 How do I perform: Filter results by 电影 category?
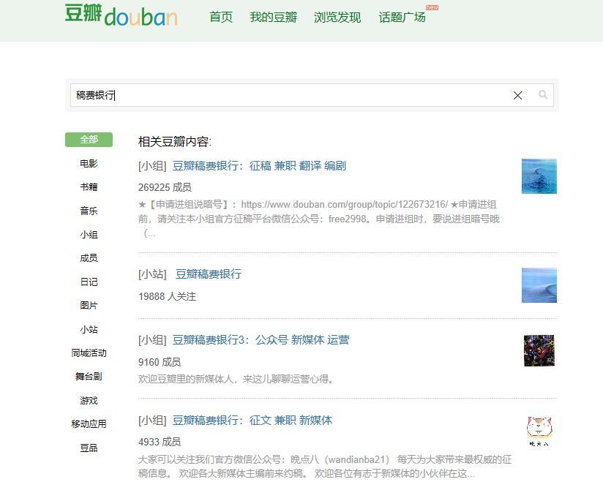89,164
